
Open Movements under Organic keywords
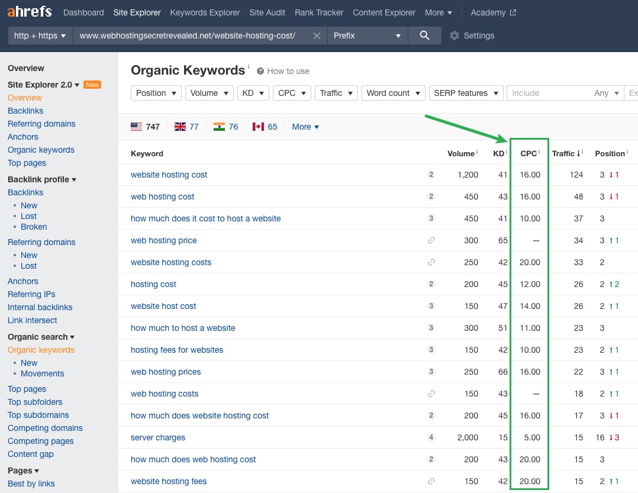click(x=43, y=373)
